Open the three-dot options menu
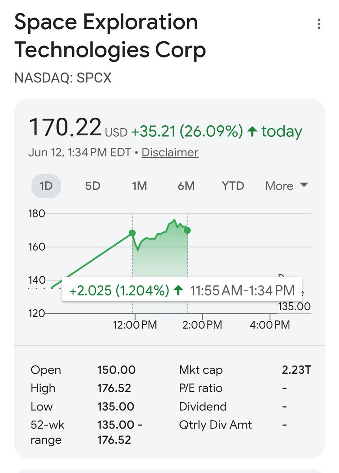Screen dimensions: 339x473 (319, 24)
